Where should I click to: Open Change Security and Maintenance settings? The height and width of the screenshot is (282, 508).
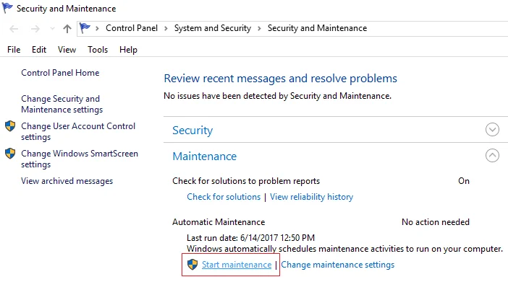coord(62,104)
